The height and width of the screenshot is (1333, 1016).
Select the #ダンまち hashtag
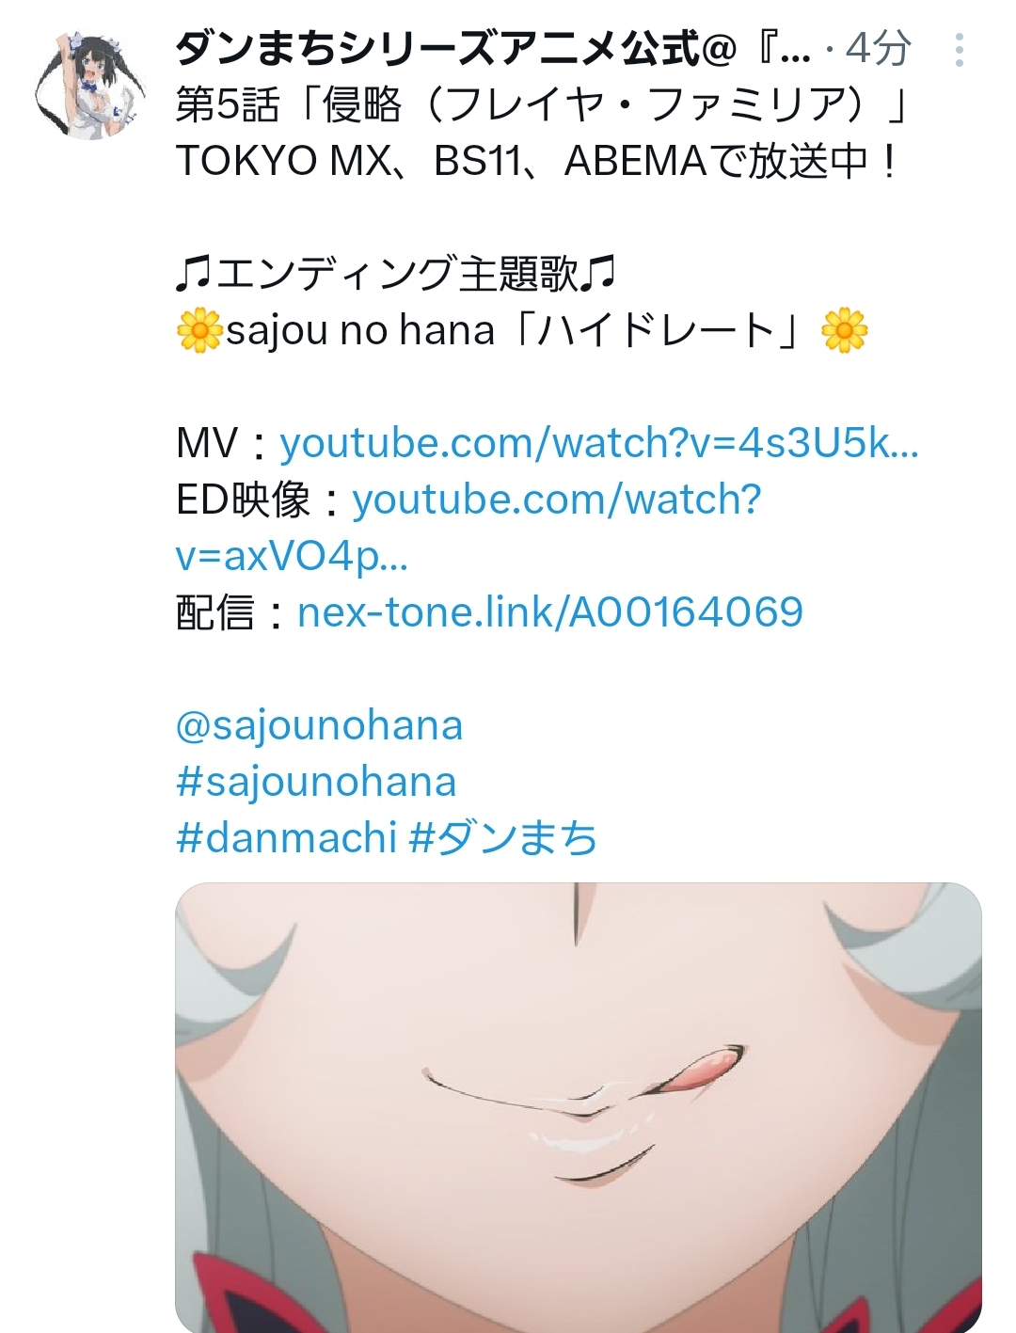tap(504, 838)
